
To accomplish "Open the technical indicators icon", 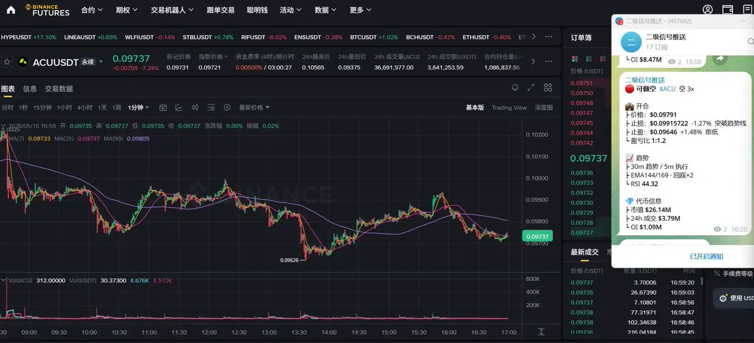I will point(179,107).
